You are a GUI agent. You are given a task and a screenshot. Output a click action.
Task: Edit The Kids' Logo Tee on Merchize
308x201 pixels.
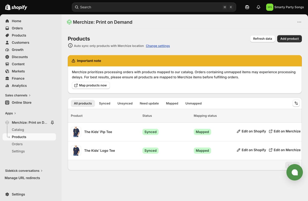[x=285, y=150]
